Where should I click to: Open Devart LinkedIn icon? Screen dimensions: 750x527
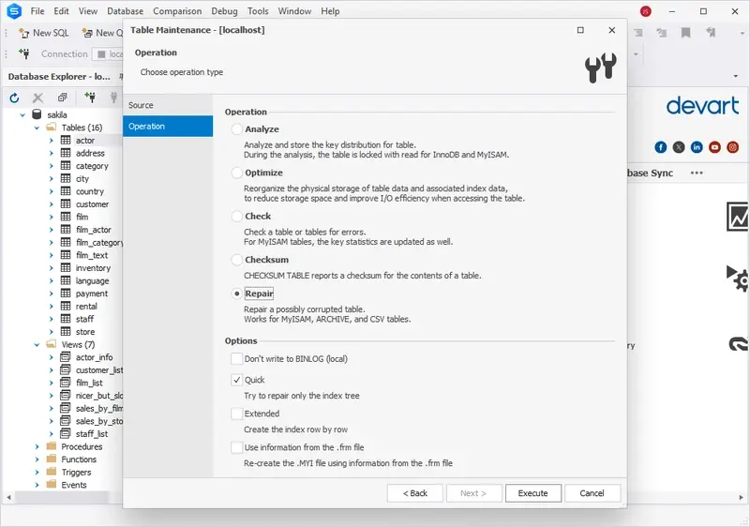pos(697,147)
